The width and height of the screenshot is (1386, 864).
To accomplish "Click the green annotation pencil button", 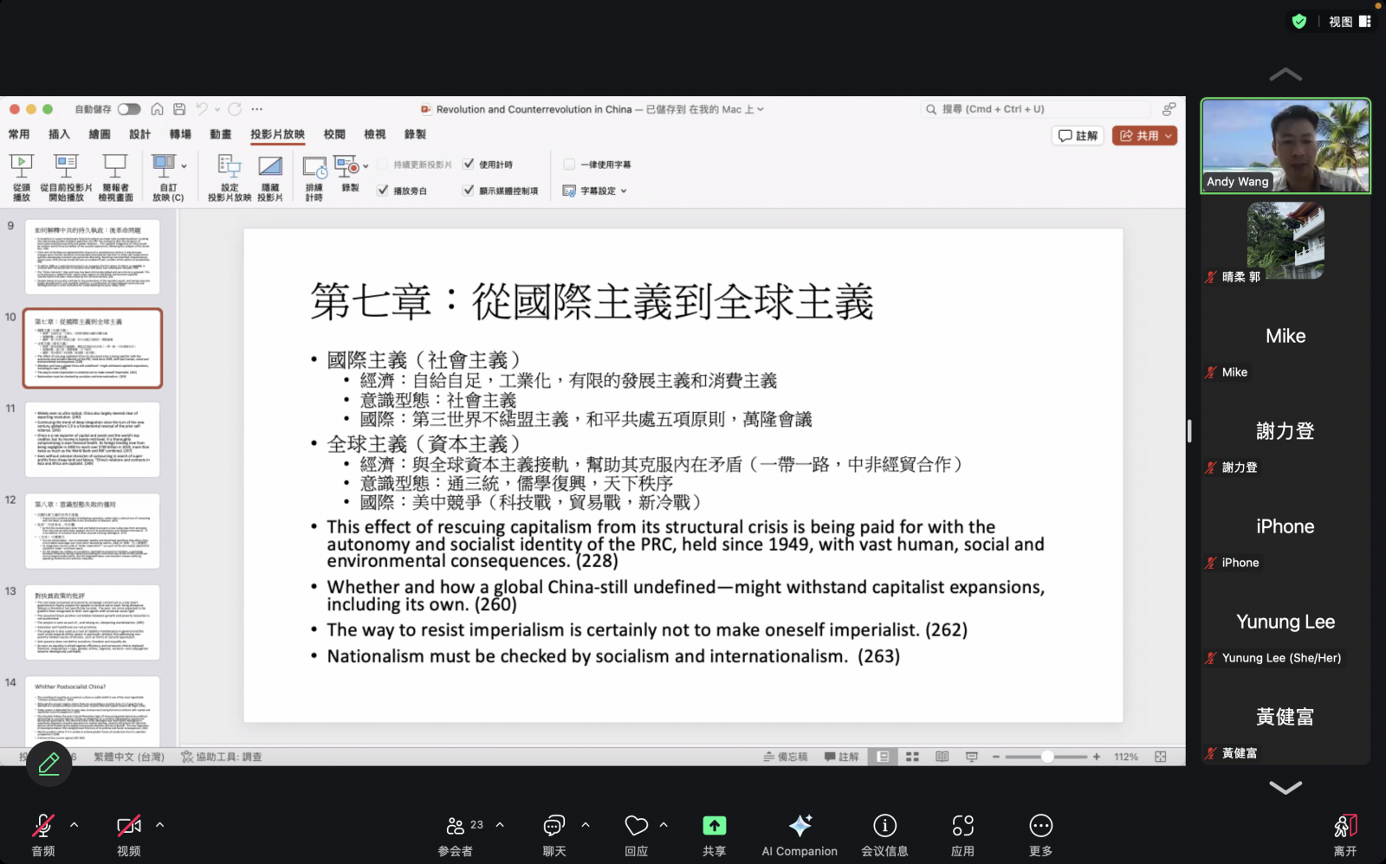I will [49, 763].
